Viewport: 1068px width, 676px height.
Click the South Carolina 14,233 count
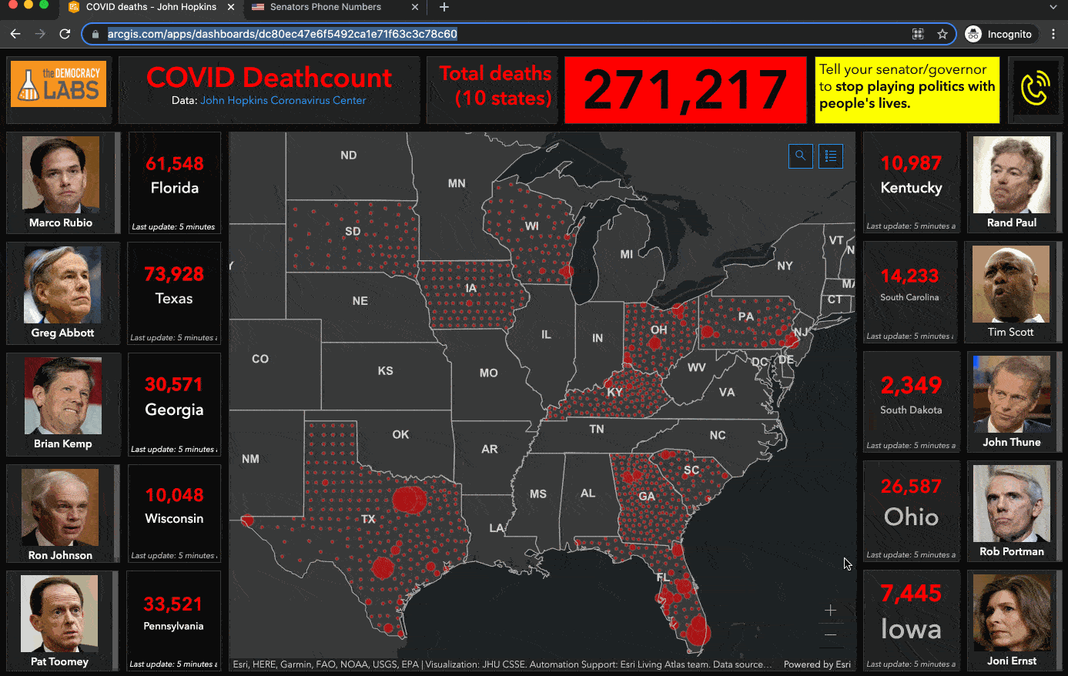pyautogui.click(x=909, y=276)
